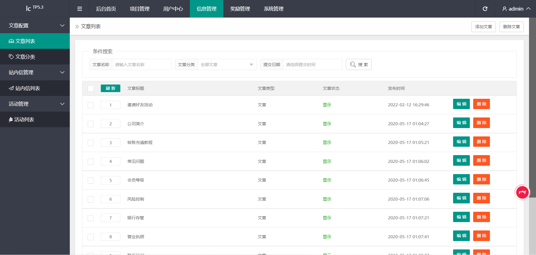This screenshot has width=536, height=255.
Task: Click the 文章名称 input field
Action: point(142,64)
